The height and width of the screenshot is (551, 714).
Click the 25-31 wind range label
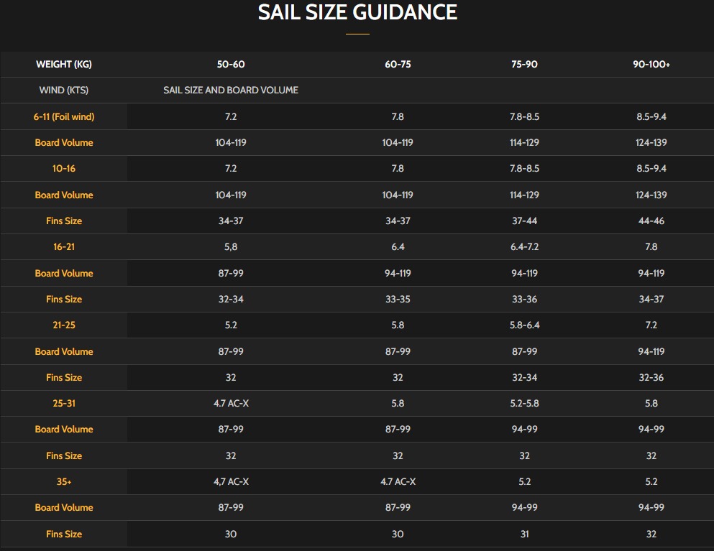pyautogui.click(x=64, y=404)
